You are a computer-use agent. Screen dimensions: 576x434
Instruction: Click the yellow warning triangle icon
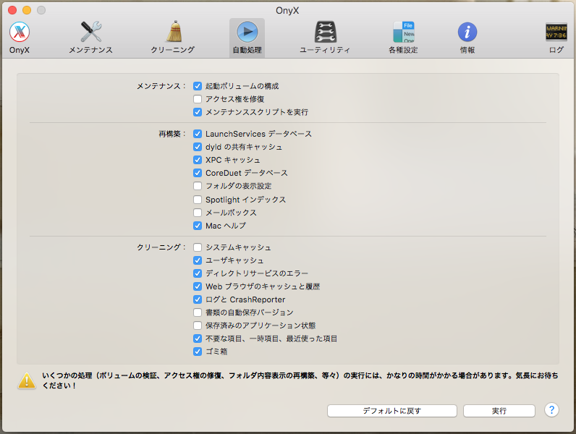click(x=27, y=380)
